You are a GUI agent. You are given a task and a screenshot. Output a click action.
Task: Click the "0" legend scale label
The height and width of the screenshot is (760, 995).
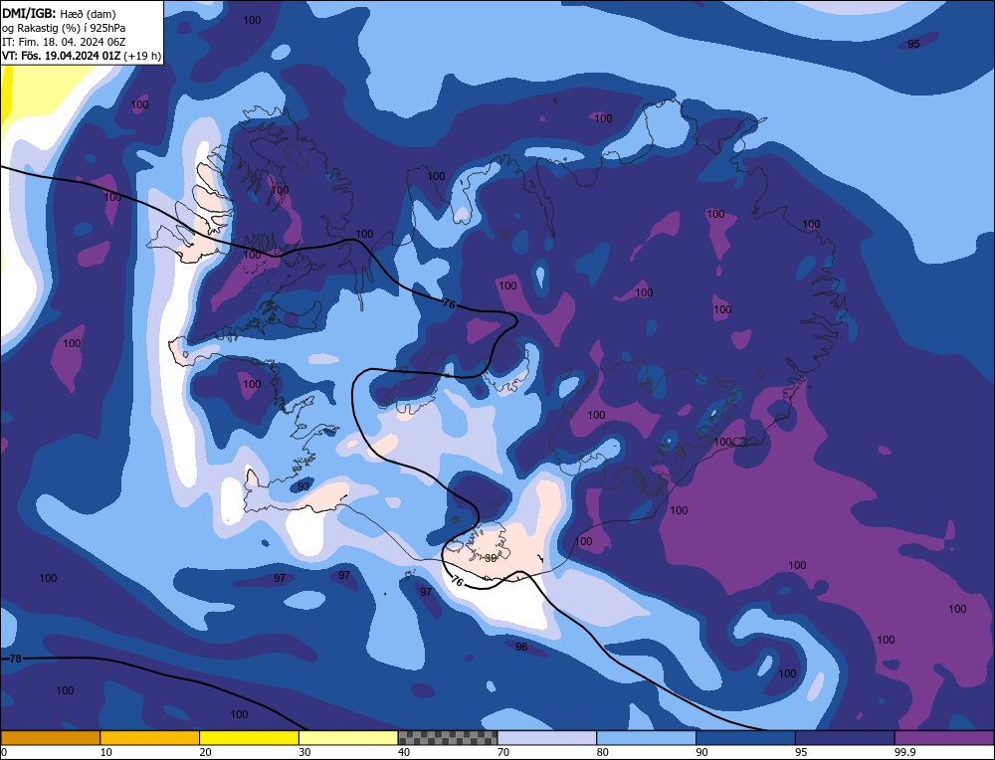[4, 752]
